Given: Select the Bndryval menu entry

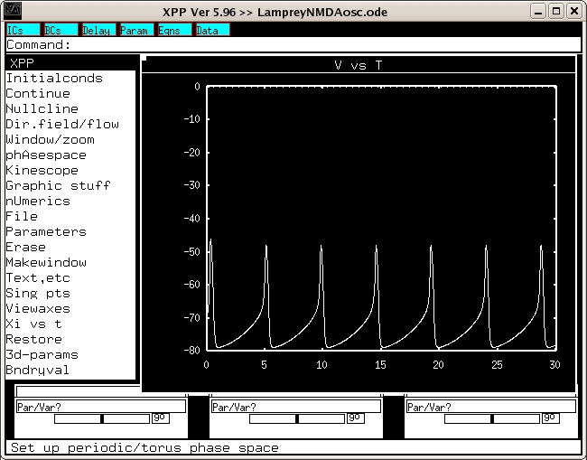Looking at the screenshot, I should coord(38,371).
